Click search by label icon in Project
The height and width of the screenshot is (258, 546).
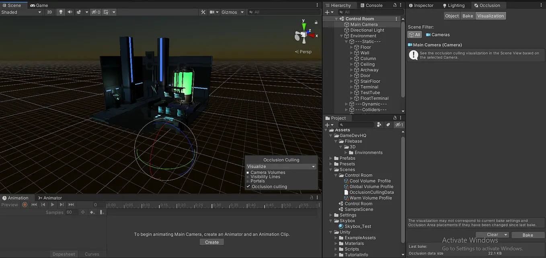tap(388, 125)
